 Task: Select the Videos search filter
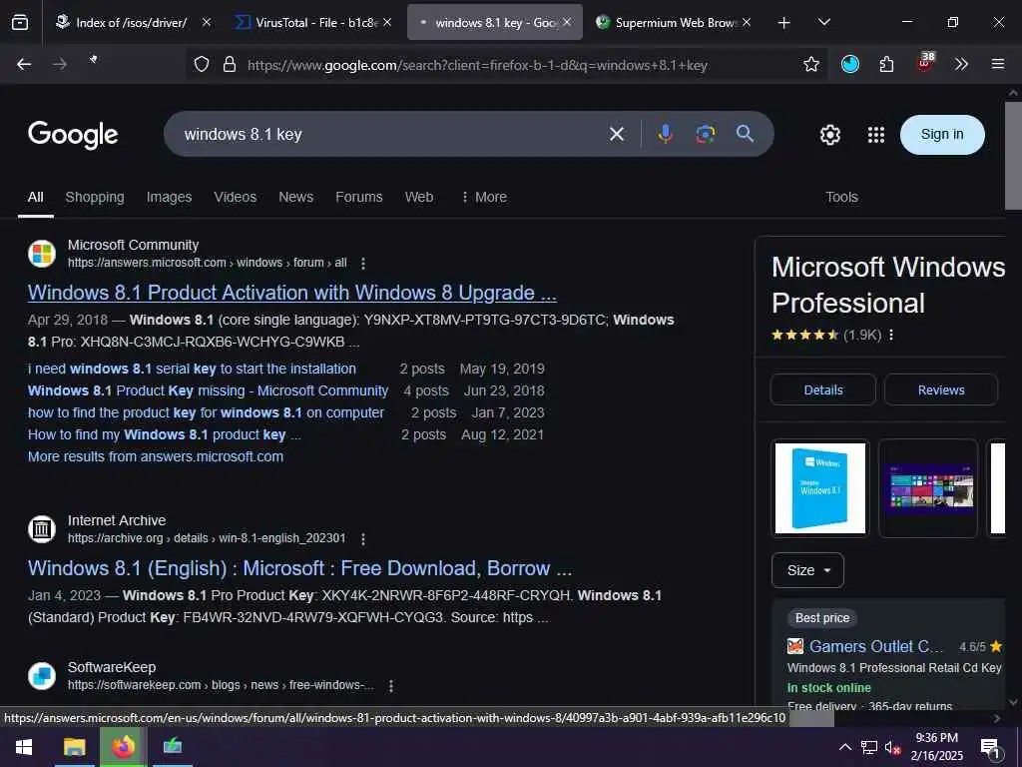click(236, 197)
